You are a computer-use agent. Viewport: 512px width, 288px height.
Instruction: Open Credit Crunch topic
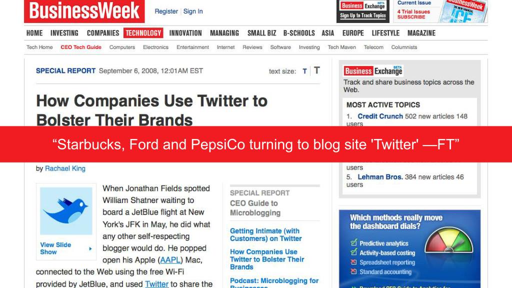click(380, 116)
